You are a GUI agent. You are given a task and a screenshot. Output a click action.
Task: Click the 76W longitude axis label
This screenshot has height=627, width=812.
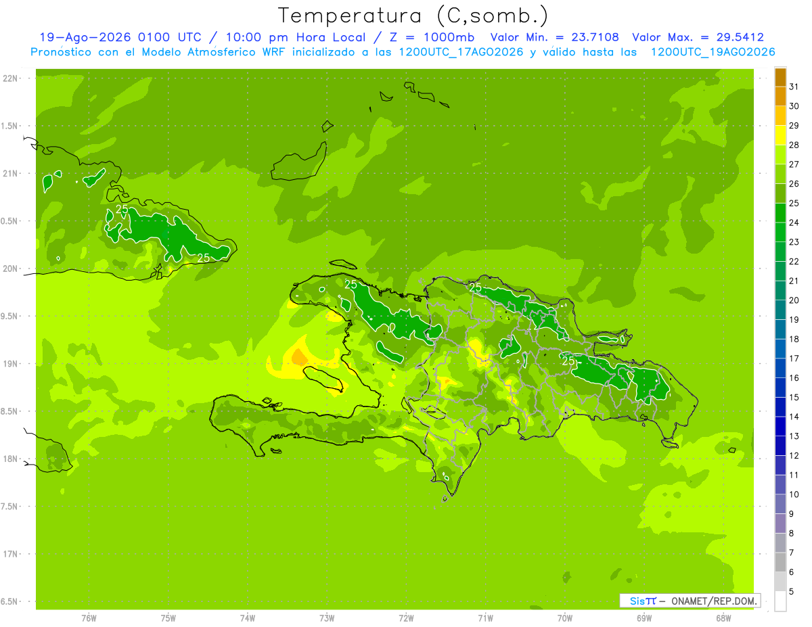point(89,618)
